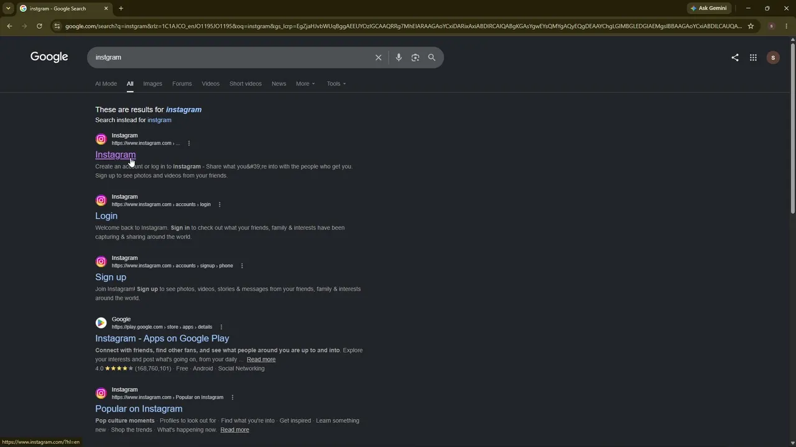Click the share icon near the apps grid
This screenshot has width=796, height=447.
pos(735,58)
